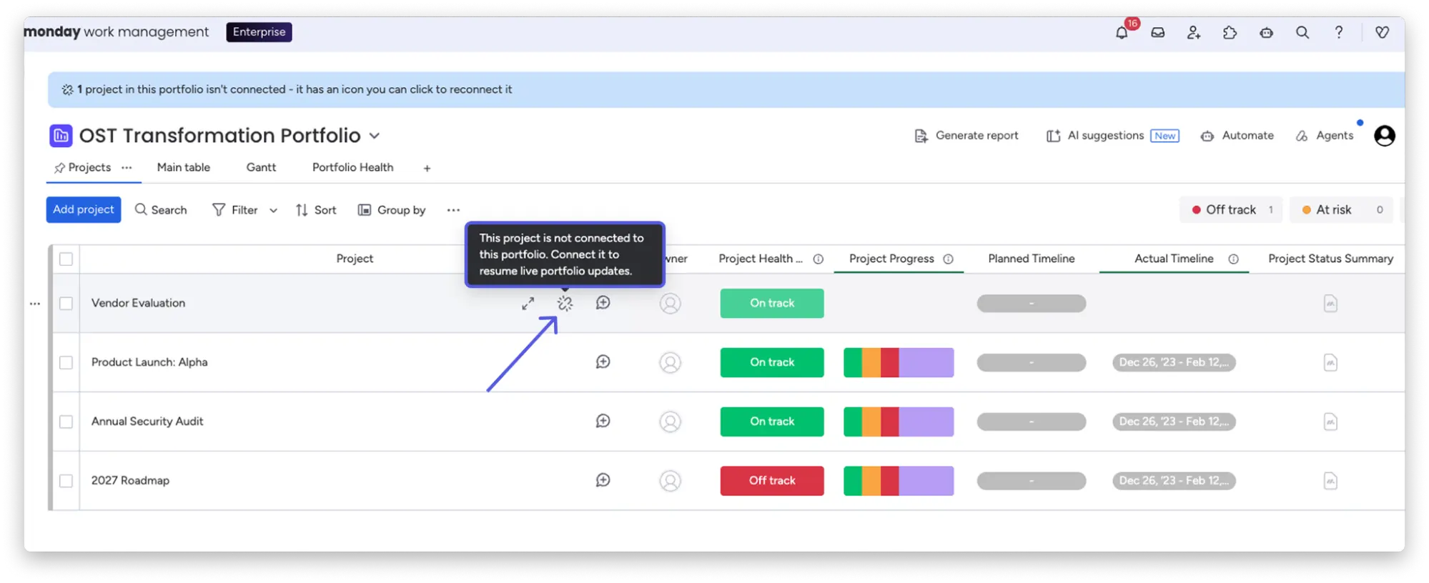Check the Vendor Evaluation row checkbox

click(x=66, y=304)
